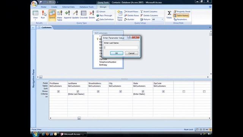The height and width of the screenshot is (137, 243).
Task: Toggle the Totals sigma button
Action: point(169,14)
